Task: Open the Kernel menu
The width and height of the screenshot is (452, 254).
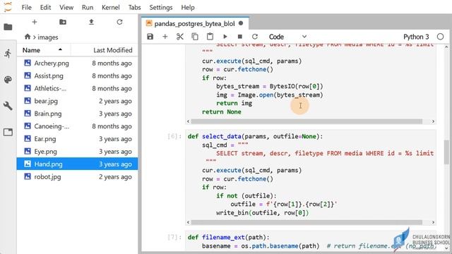Action: click(x=110, y=7)
